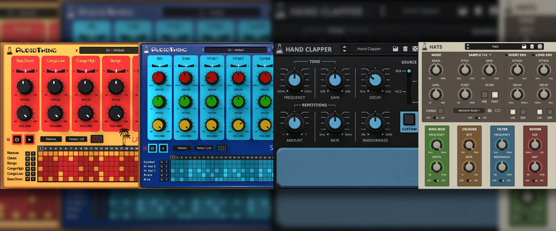Screen dimensions: 556x231
Task: Open Patterns menu in blue window
Action: click(182, 148)
